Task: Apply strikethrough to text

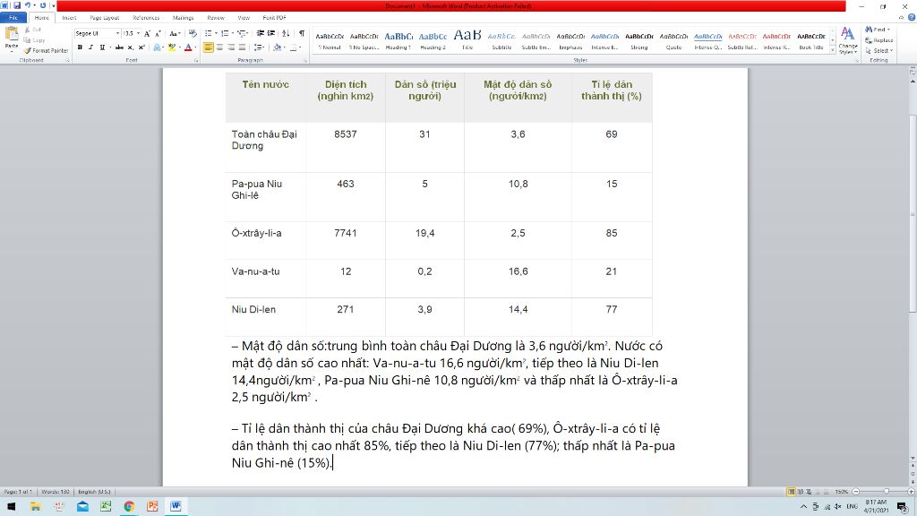Action: click(x=119, y=47)
